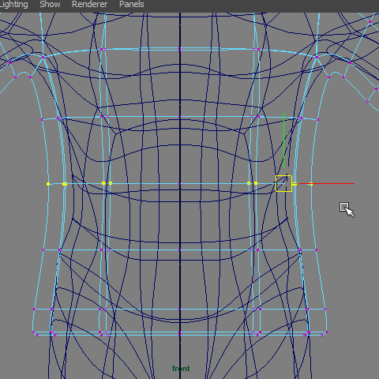Click the leftmost yellow selected vertex

[48, 184]
